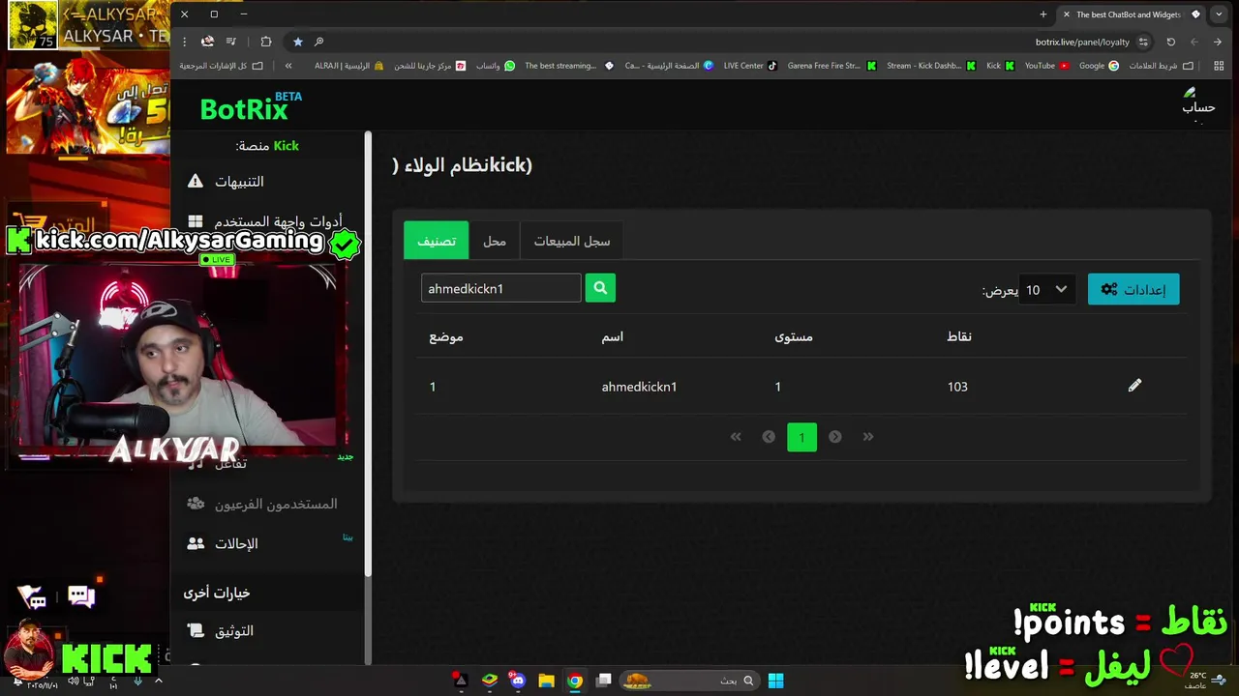Open the browser extensions puzzle icon
1239x696 pixels.
(x=266, y=42)
